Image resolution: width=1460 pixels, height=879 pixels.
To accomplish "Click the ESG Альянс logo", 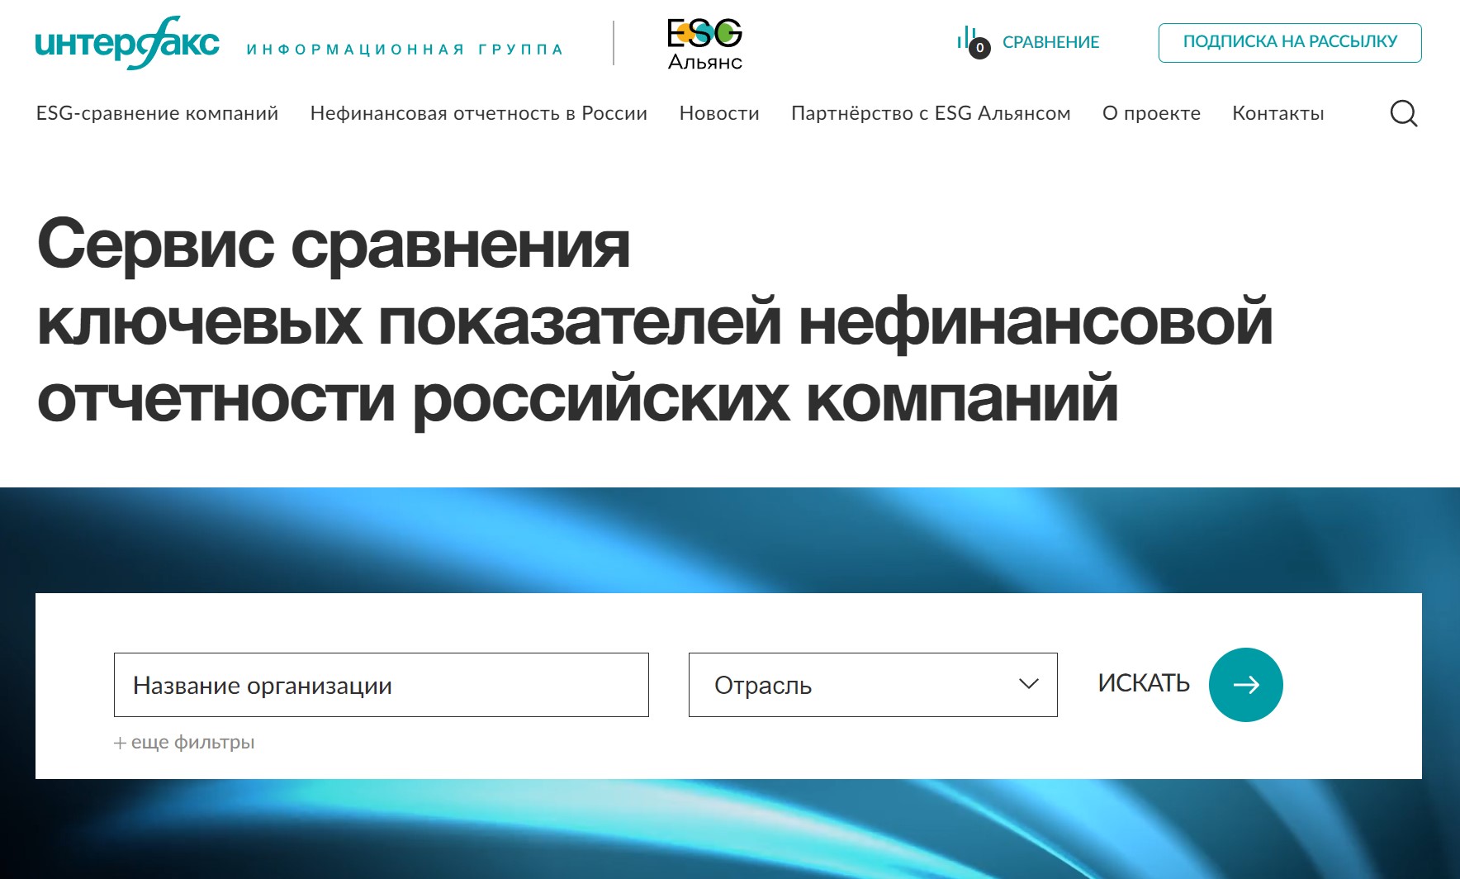I will point(704,45).
